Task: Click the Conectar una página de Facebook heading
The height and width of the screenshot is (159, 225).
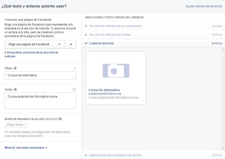Action: click(28, 20)
